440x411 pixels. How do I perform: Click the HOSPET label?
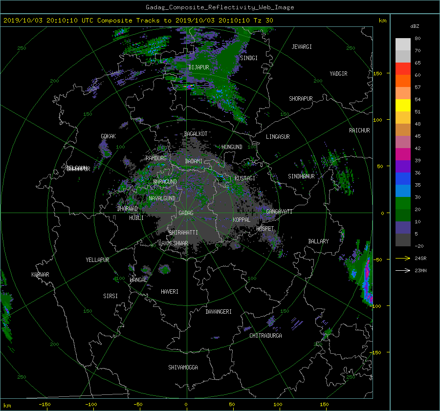(x=265, y=229)
